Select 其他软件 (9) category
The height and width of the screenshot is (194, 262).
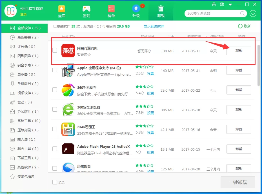[25, 167]
